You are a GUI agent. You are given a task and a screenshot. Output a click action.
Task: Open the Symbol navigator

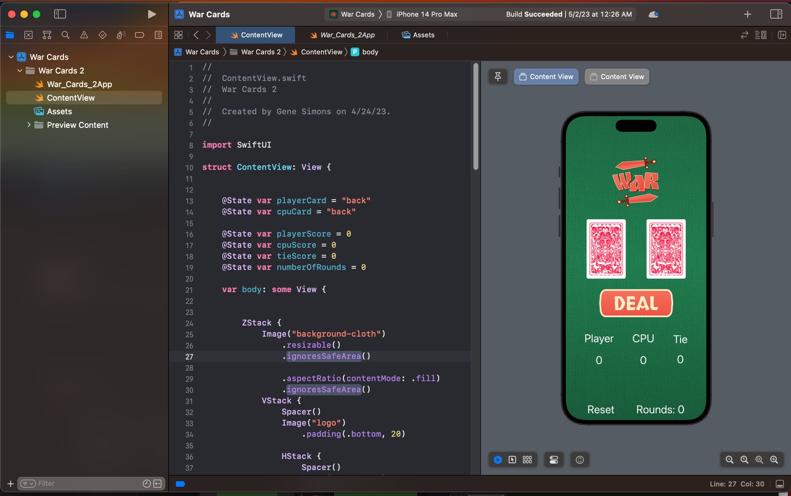[x=47, y=35]
